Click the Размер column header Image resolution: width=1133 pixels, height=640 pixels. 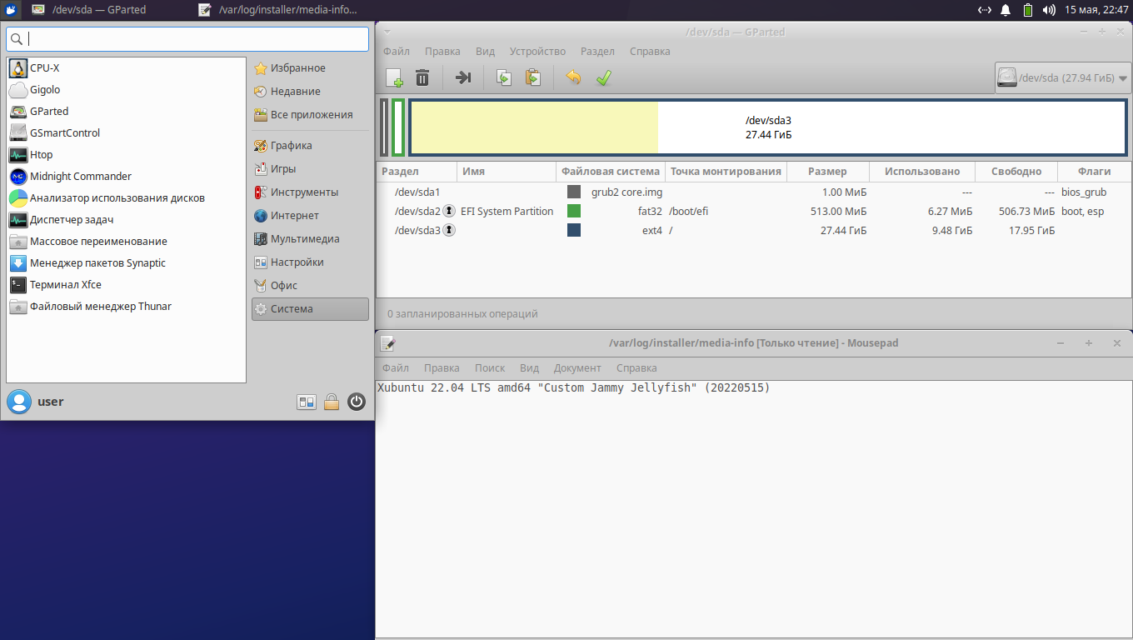point(827,172)
